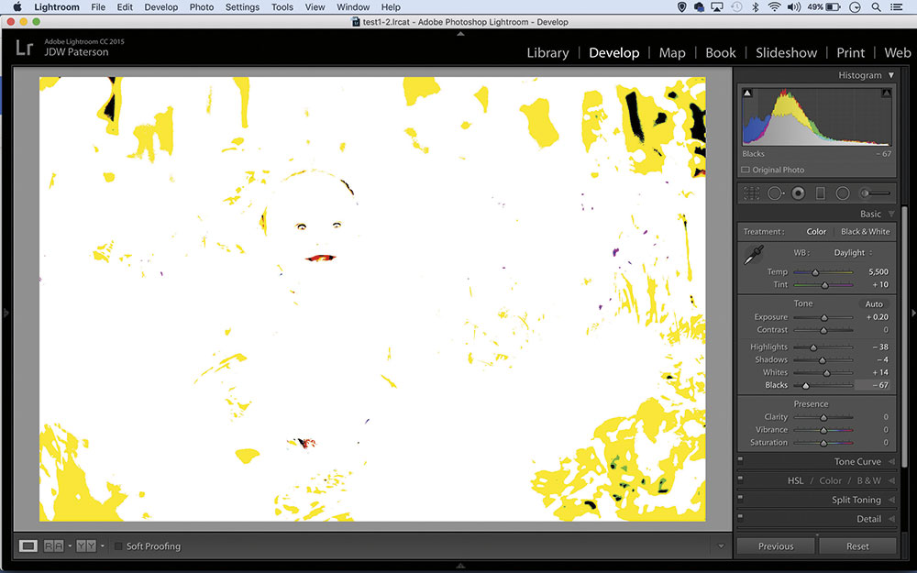Toggle the highlight clipping indicator on the histogram

[886, 92]
